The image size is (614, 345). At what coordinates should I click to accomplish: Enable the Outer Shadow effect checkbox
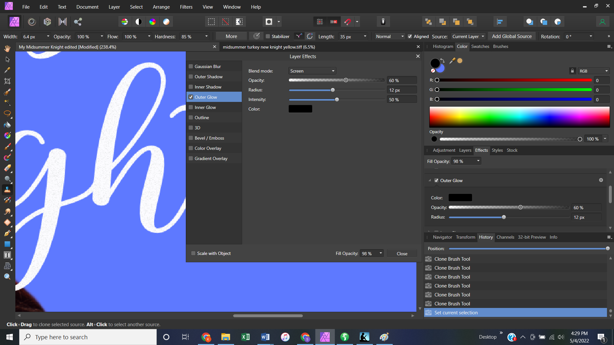(191, 77)
